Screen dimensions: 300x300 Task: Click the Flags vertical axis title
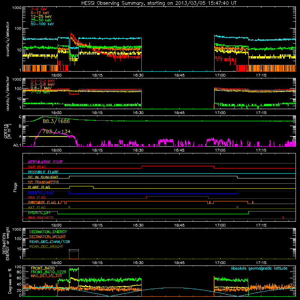pos(15,187)
